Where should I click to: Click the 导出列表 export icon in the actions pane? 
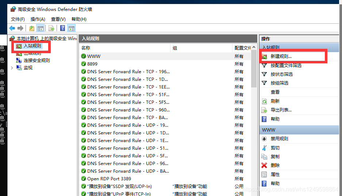264,110
